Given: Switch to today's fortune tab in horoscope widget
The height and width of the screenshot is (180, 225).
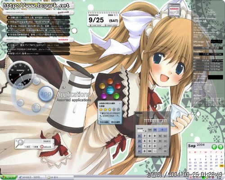Looking at the screenshot, I should tap(104, 122).
